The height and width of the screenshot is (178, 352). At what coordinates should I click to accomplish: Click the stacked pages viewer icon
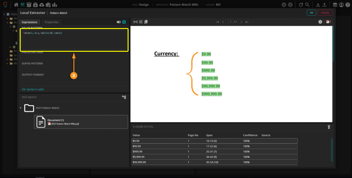click(146, 22)
